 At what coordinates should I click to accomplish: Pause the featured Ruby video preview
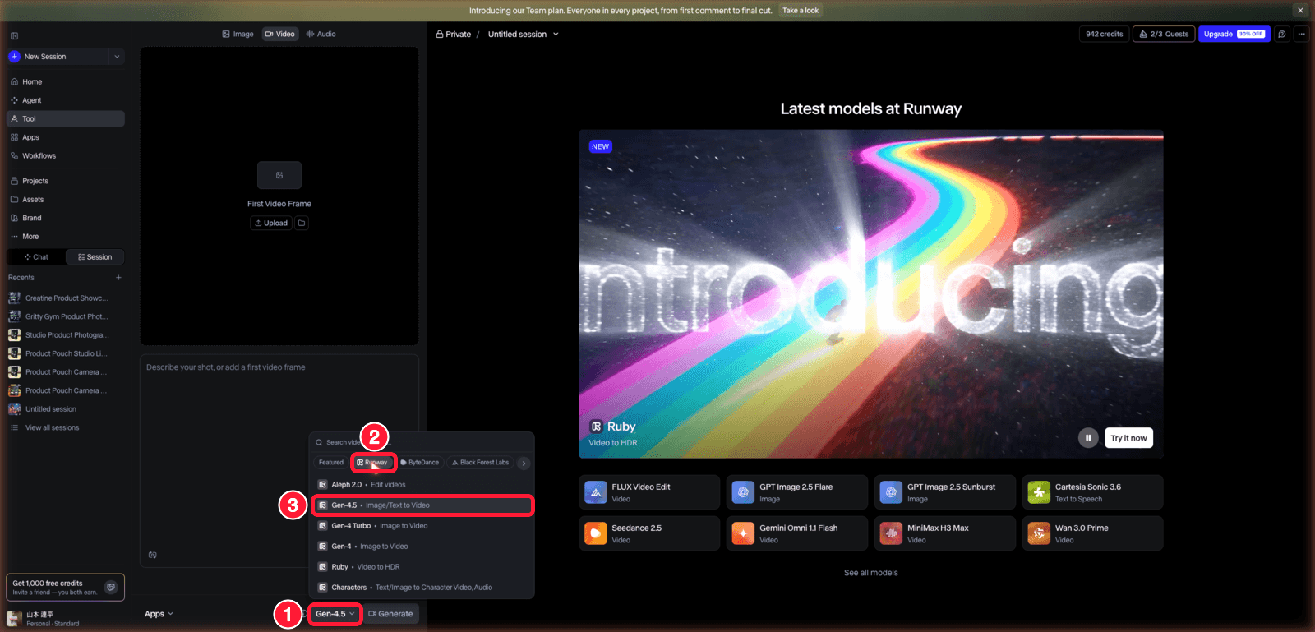point(1088,438)
